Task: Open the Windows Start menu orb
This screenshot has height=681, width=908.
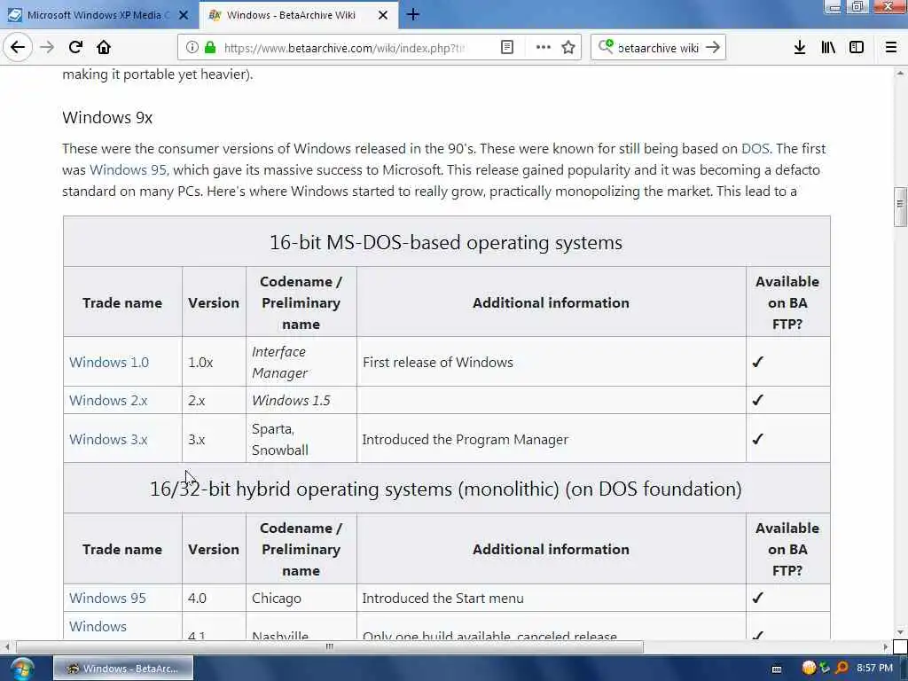Action: point(22,669)
